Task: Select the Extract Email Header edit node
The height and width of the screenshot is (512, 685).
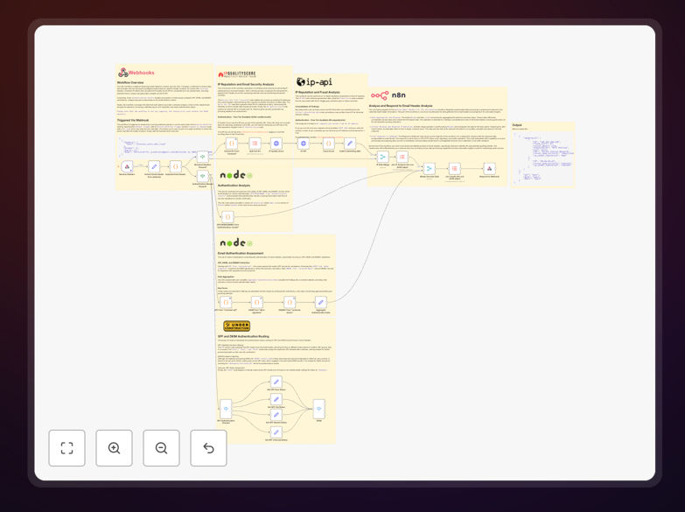Action: pyautogui.click(x=154, y=166)
